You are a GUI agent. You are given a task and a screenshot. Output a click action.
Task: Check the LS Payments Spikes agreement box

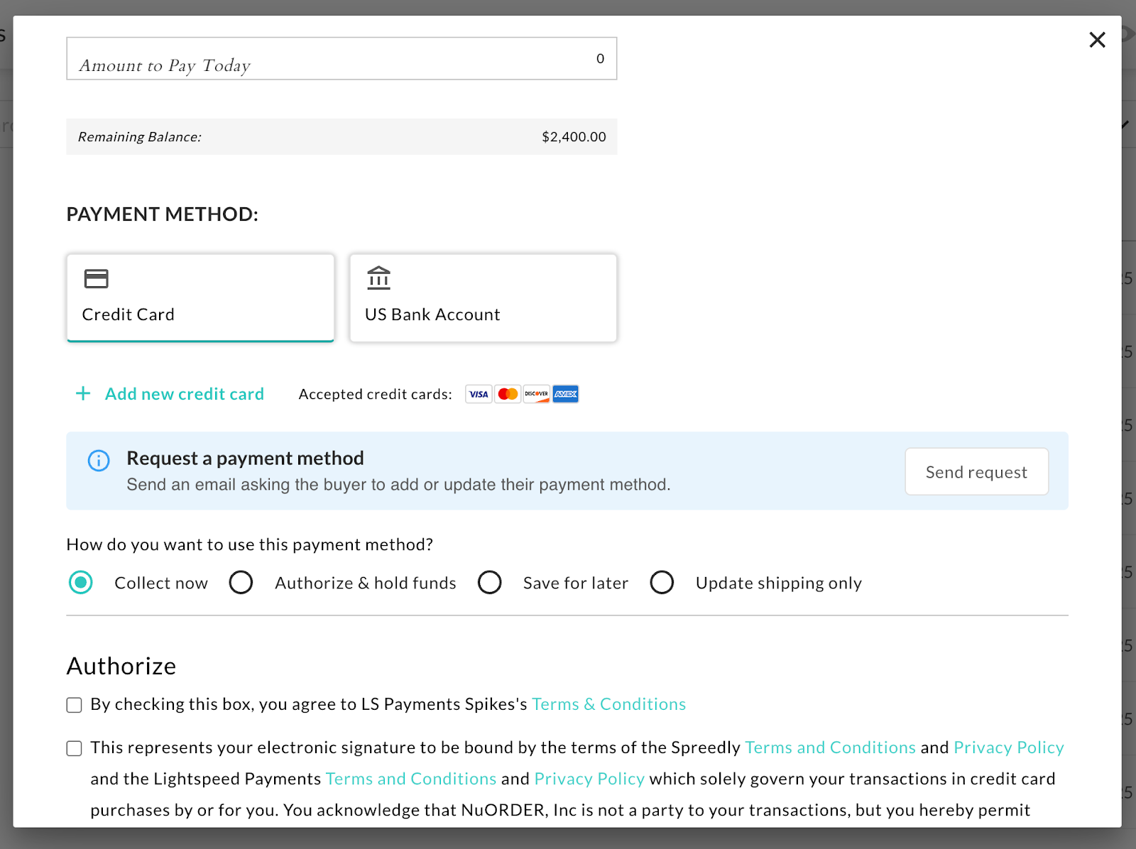pyautogui.click(x=75, y=705)
